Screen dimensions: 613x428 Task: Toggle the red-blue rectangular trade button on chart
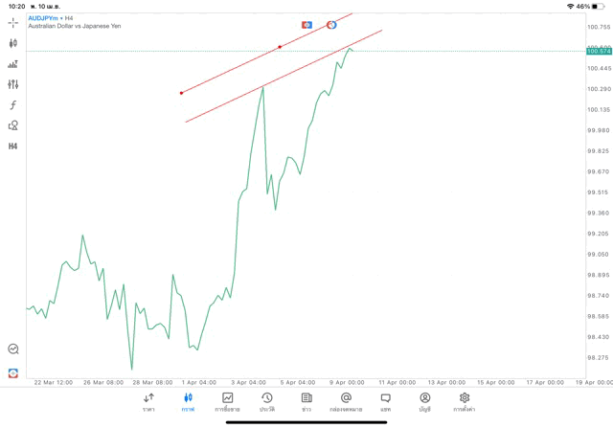pos(306,25)
